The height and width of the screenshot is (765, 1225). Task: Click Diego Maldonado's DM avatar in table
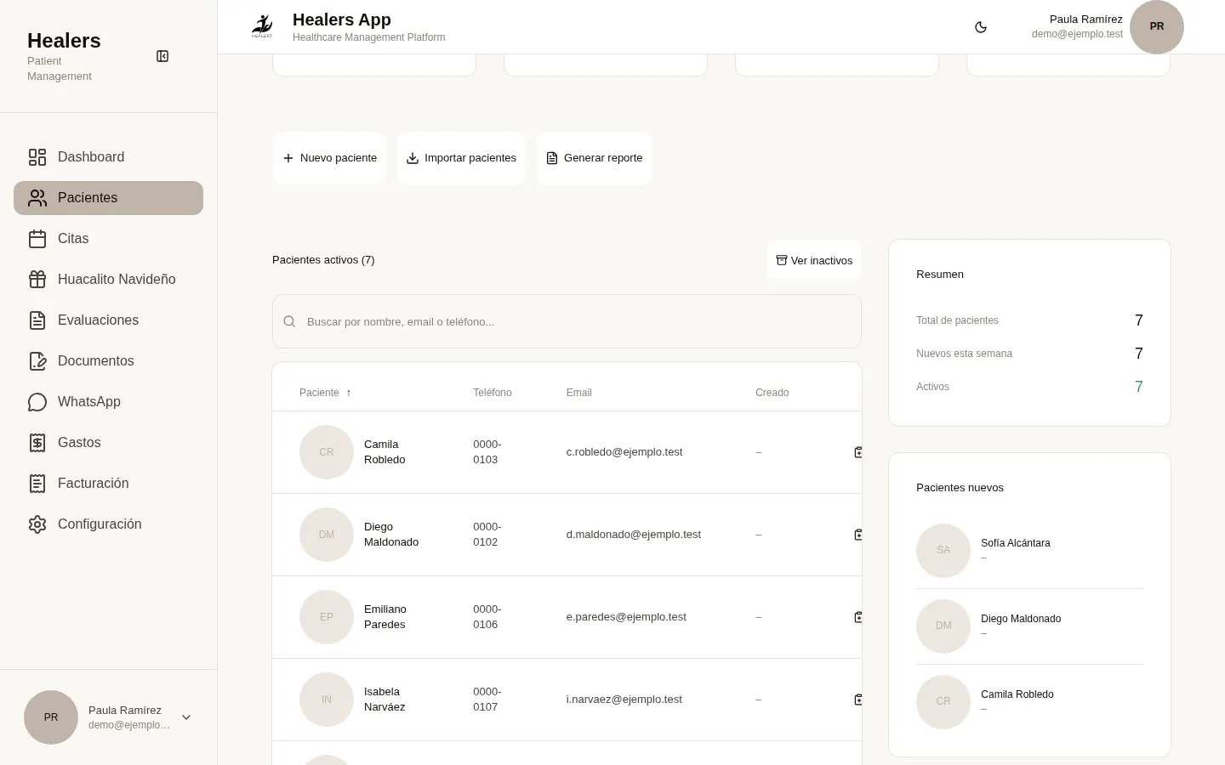(327, 535)
